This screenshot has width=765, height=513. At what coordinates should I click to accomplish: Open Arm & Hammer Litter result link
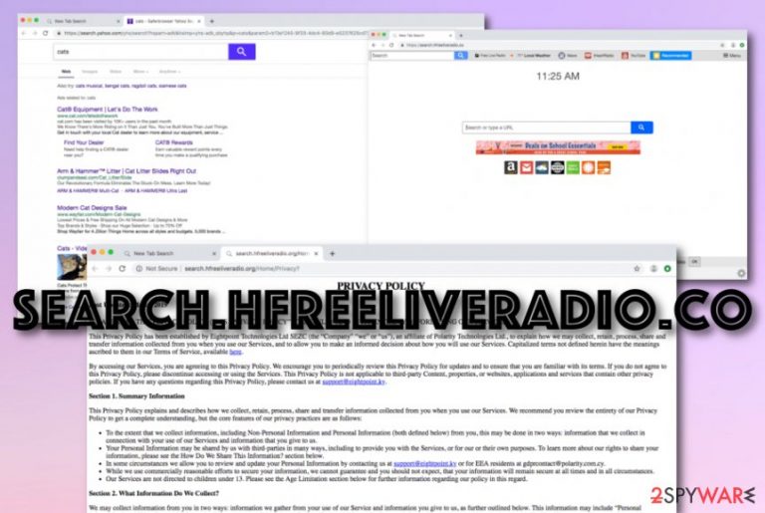127,171
